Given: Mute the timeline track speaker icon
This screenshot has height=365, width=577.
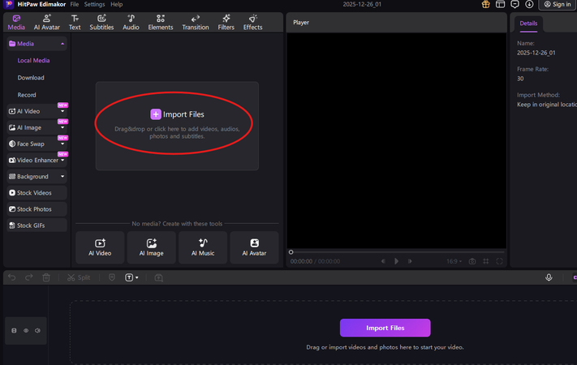Looking at the screenshot, I should [38, 330].
